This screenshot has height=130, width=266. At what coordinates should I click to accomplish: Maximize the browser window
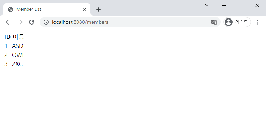tap(241, 5)
